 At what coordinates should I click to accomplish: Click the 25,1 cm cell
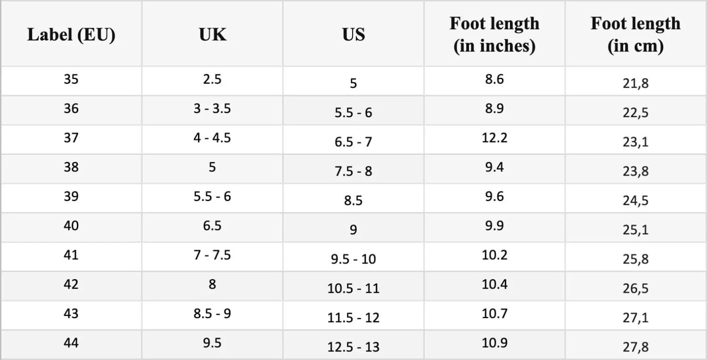635,230
